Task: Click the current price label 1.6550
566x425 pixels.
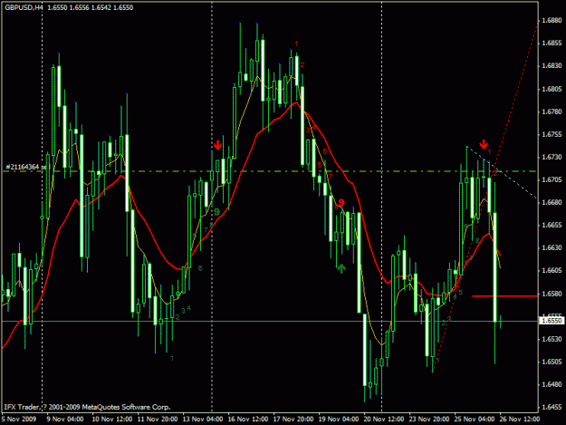Action: (x=552, y=321)
